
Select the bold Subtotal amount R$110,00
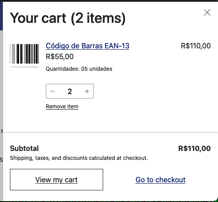pyautogui.click(x=195, y=149)
